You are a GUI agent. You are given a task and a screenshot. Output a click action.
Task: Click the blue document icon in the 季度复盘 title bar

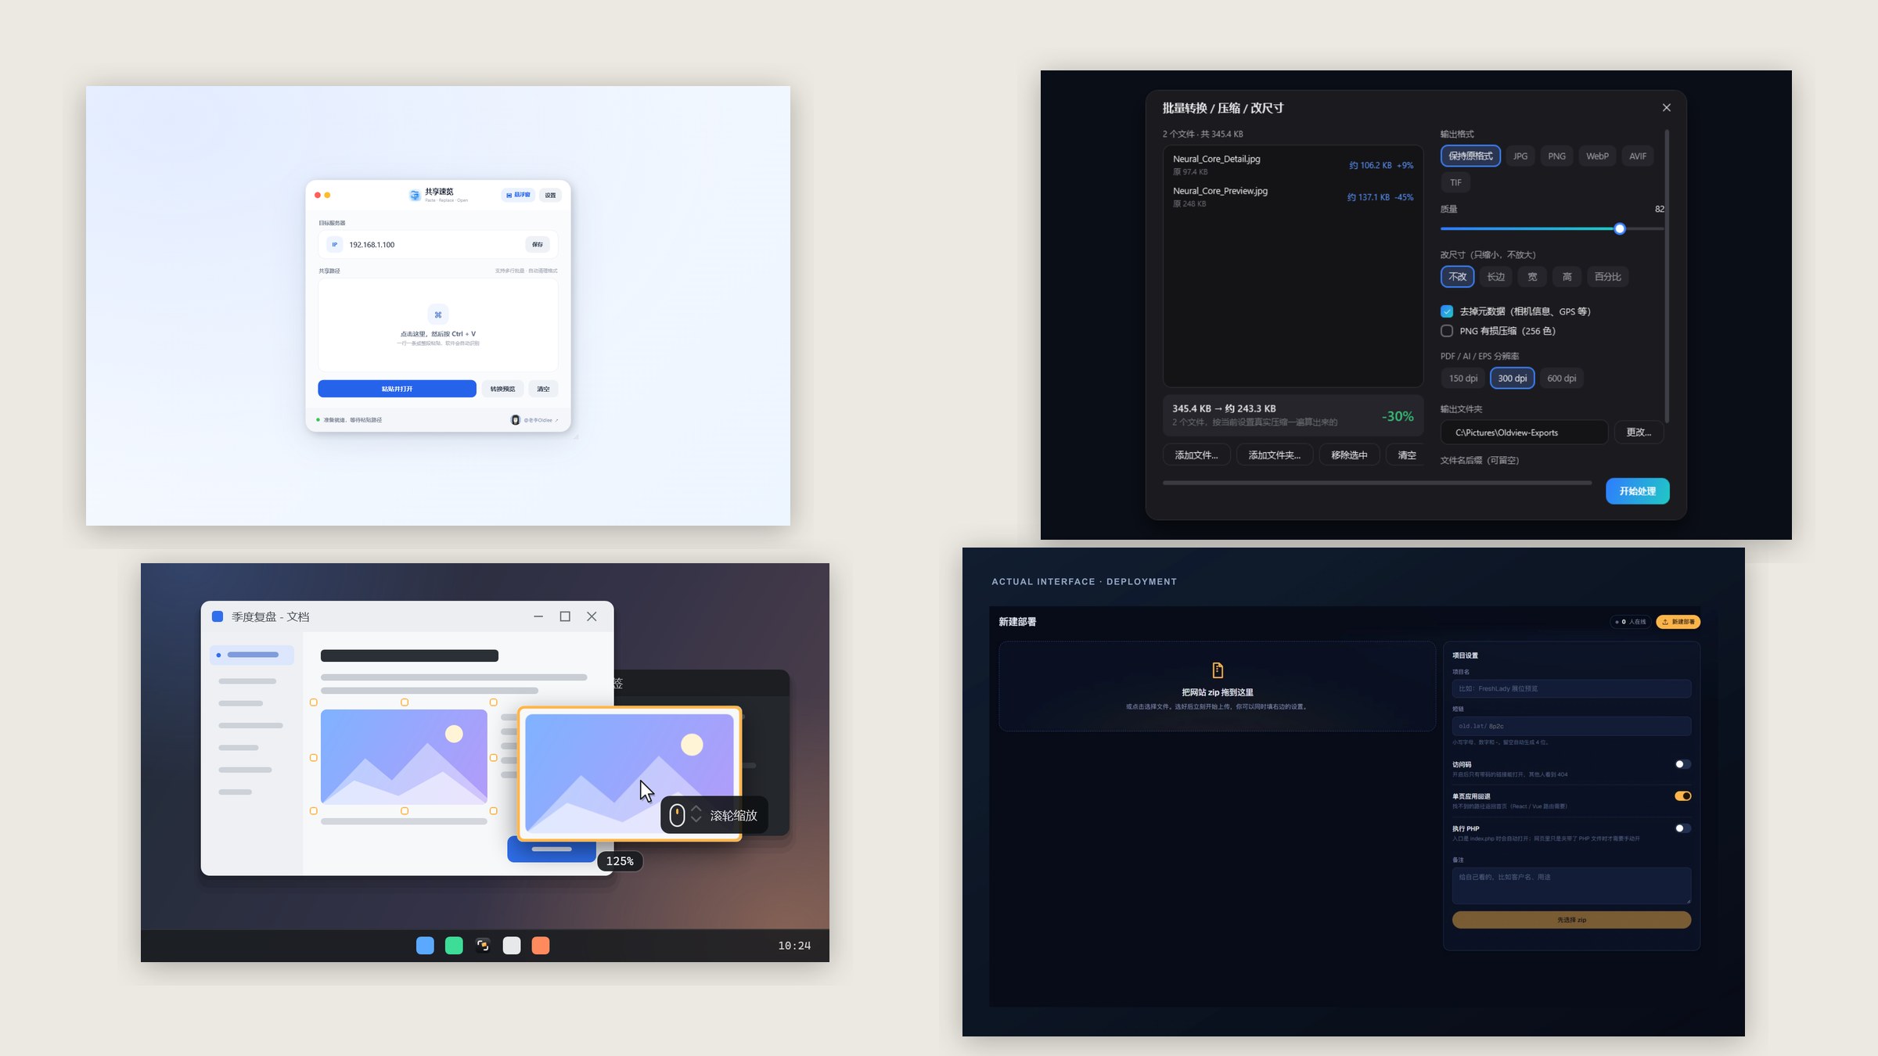[218, 616]
